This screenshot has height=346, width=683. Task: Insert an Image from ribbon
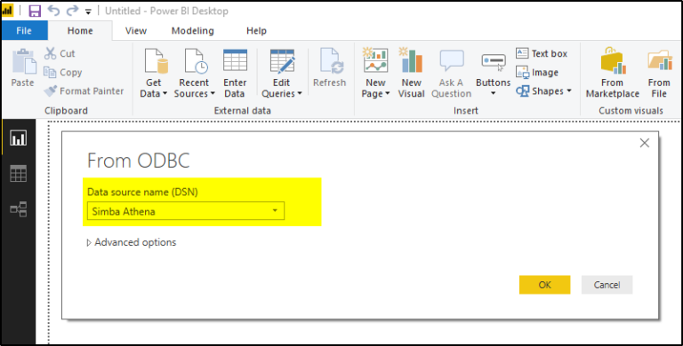tap(536, 72)
